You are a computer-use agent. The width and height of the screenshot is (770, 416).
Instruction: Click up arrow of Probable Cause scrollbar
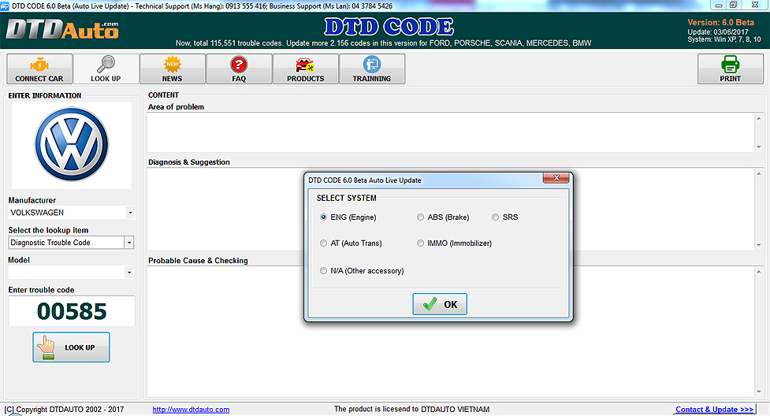(759, 272)
